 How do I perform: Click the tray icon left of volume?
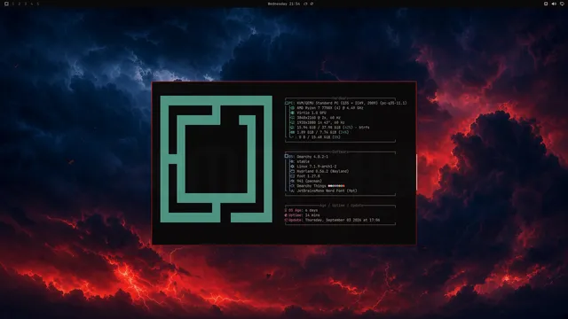tap(546, 4)
